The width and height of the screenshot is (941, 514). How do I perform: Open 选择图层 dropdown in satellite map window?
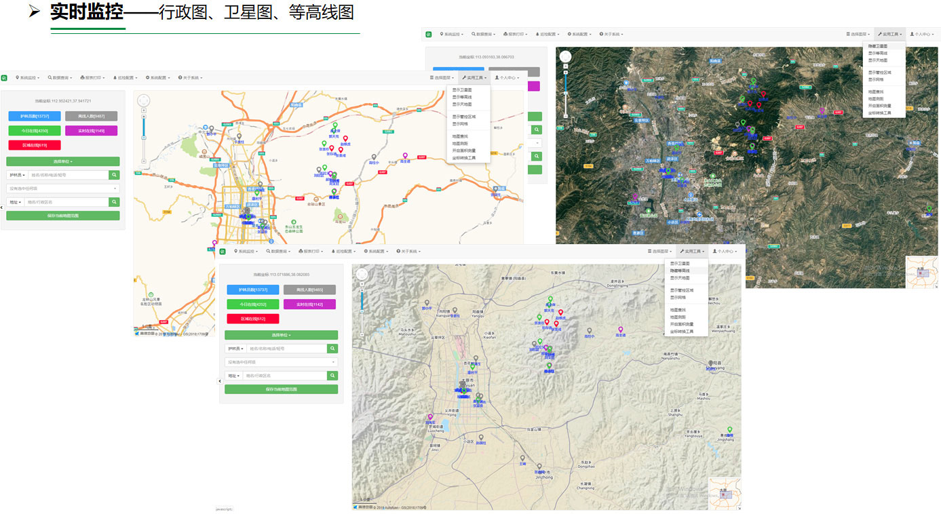(858, 34)
